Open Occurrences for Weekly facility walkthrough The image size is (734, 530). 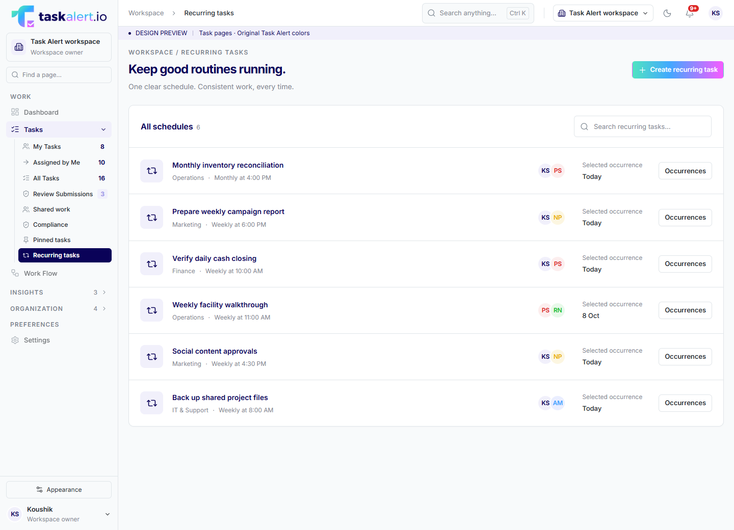pyautogui.click(x=685, y=310)
